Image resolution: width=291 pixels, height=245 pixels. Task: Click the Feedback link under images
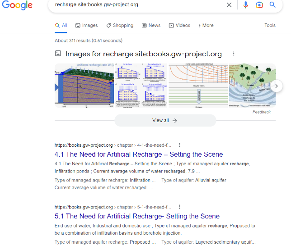[262, 112]
